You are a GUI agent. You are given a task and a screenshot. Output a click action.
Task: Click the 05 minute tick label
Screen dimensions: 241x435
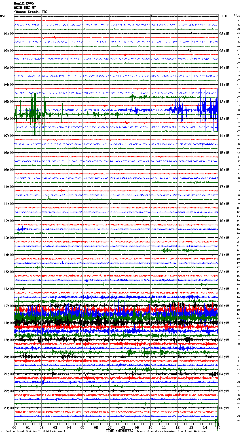pyautogui.click(x=83, y=427)
